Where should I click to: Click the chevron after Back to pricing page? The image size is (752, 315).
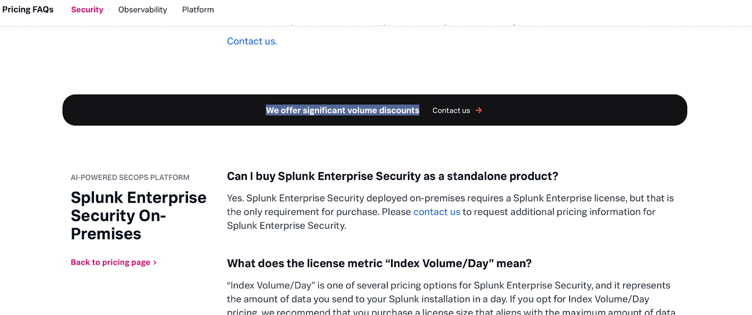(x=155, y=262)
